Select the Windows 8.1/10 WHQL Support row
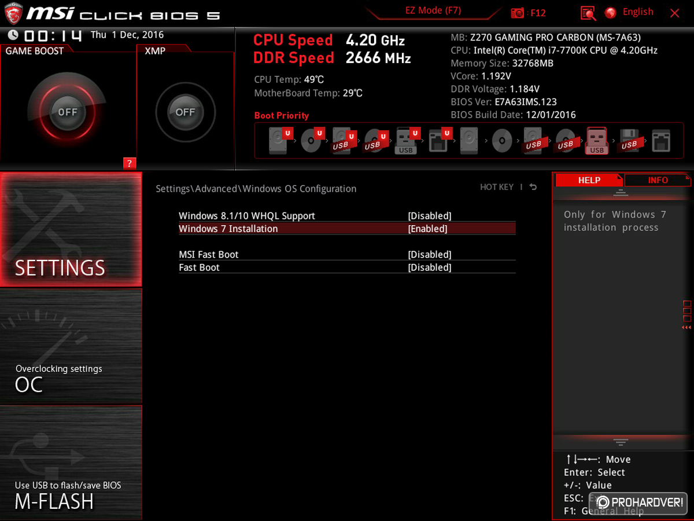694x521 pixels. [347, 216]
